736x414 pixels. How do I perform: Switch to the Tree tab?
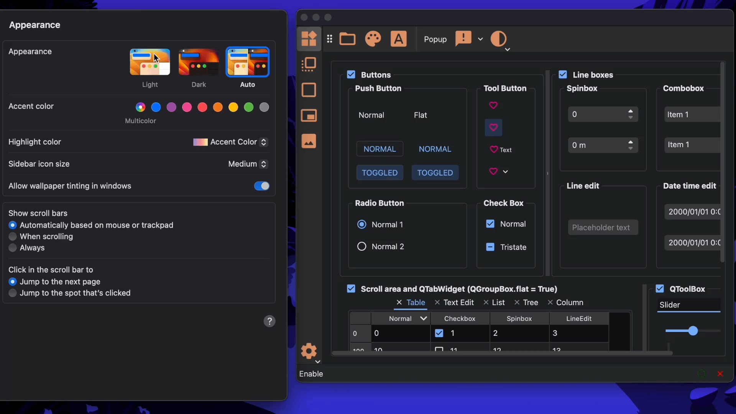click(x=530, y=302)
